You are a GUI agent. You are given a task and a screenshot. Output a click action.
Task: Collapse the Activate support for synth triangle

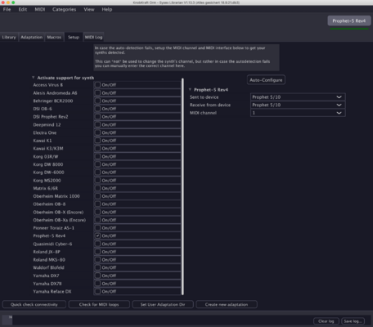[x=34, y=78]
